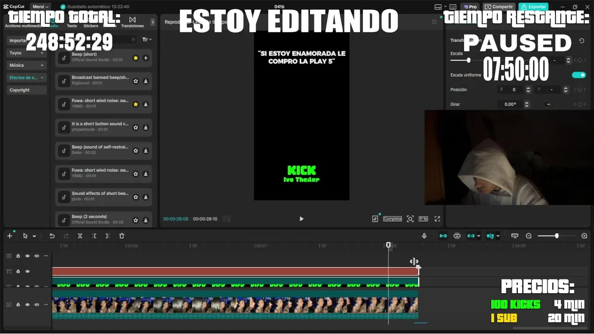Image resolution: width=594 pixels, height=334 pixels.
Task: Delete the selected clip with trash icon
Action: pos(122,236)
